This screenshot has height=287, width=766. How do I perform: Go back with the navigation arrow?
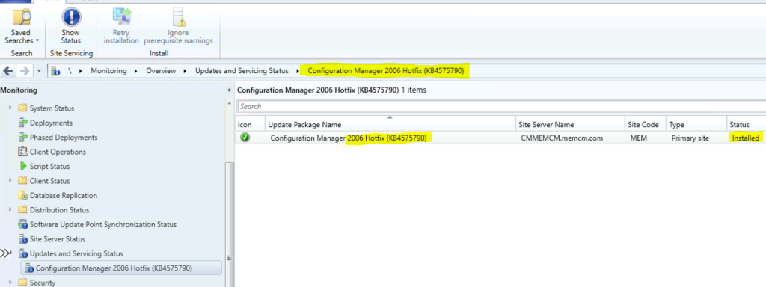[x=8, y=71]
